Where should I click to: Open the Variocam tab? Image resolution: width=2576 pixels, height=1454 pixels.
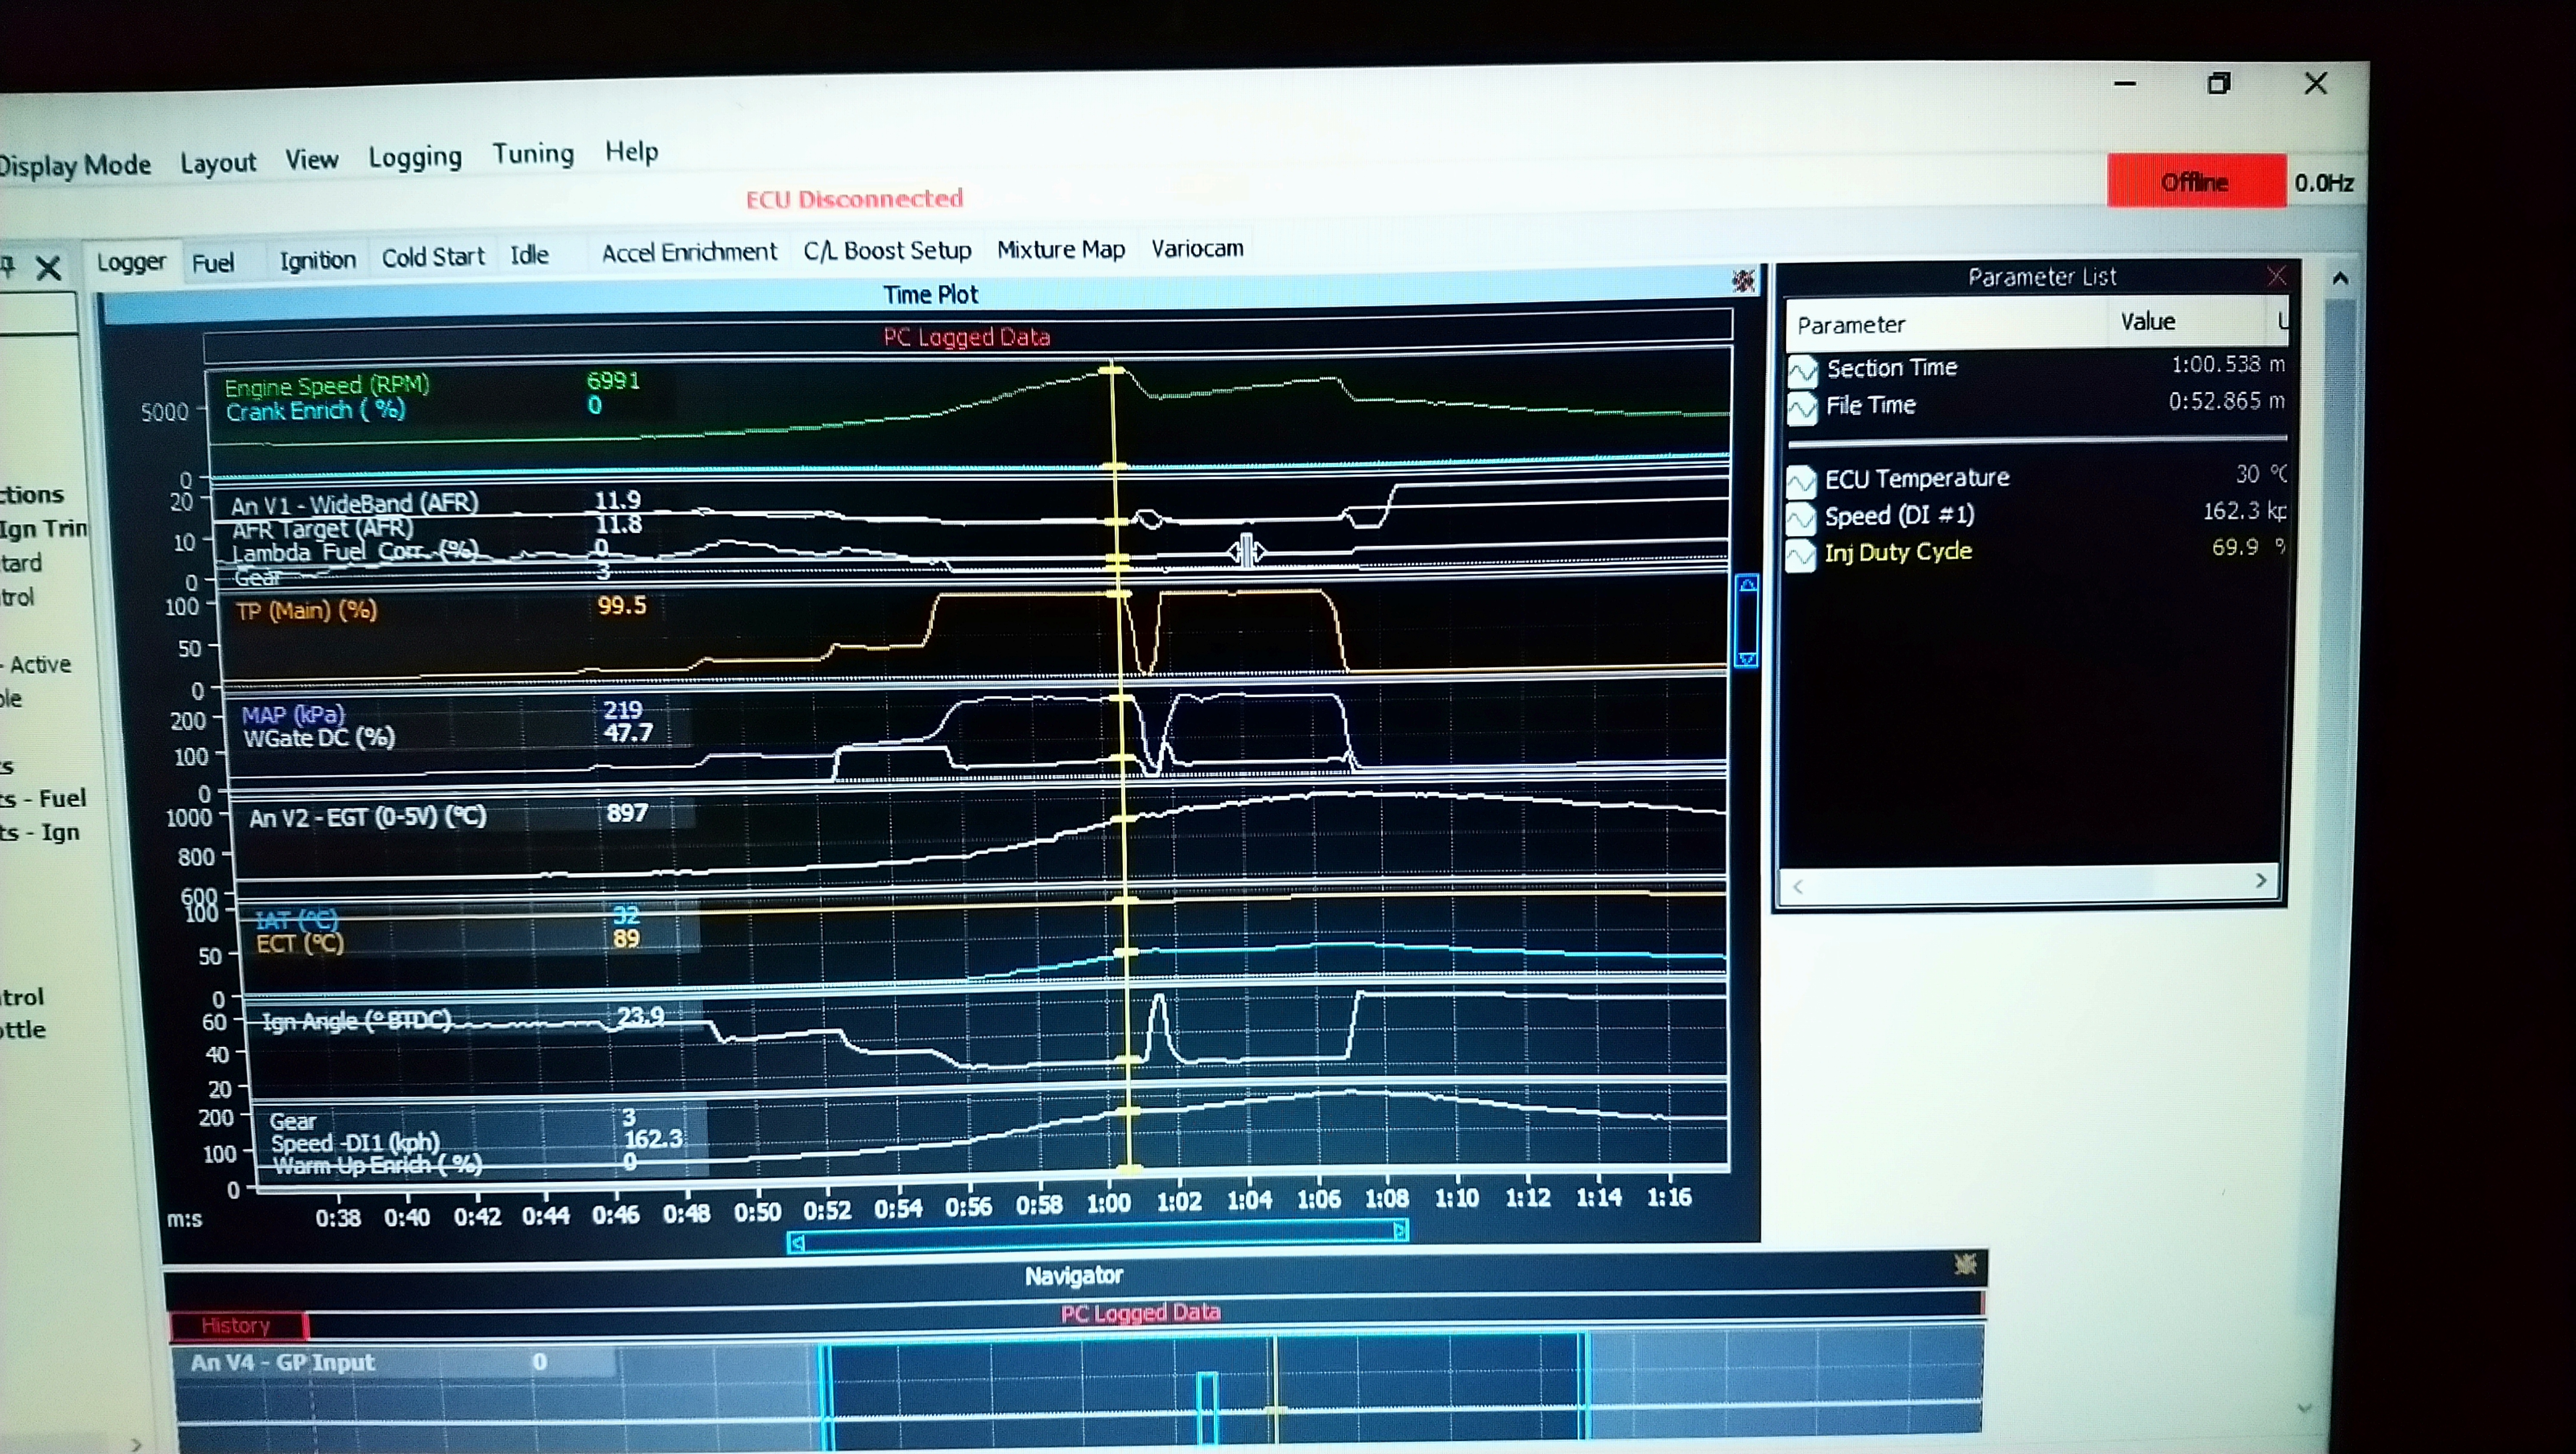[x=1197, y=248]
